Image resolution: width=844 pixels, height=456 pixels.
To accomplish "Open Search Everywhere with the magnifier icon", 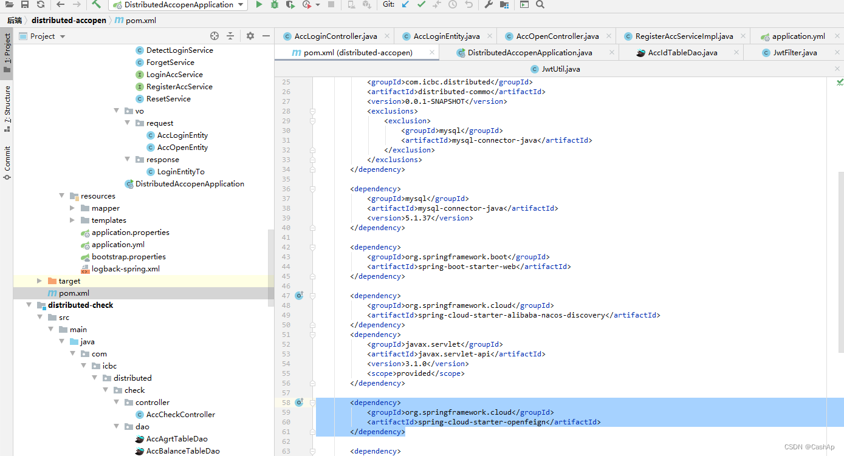I will pos(540,4).
